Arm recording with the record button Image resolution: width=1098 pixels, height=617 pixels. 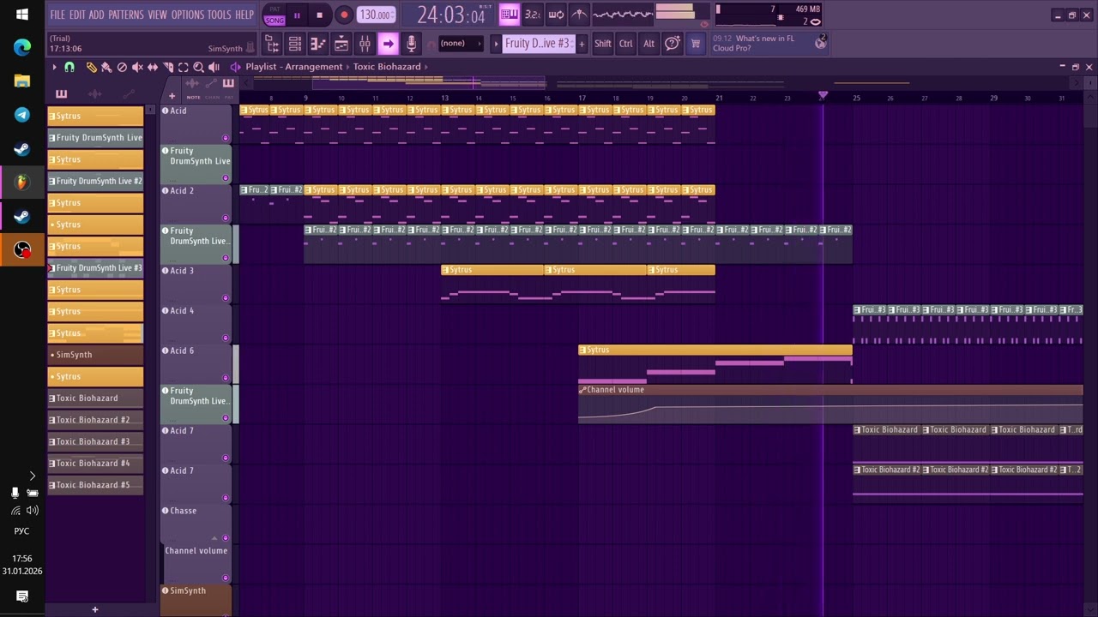pyautogui.click(x=343, y=15)
